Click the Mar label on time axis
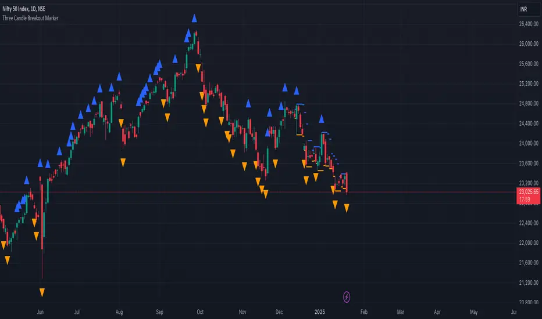 (x=400, y=312)
